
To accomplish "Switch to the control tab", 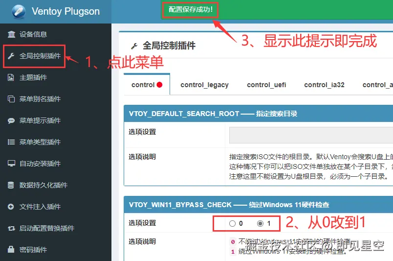I will pyautogui.click(x=147, y=85).
